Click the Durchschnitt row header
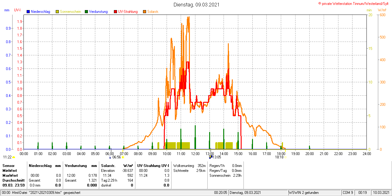Viewport: 392px width, 196px height. pyautogui.click(x=13, y=180)
